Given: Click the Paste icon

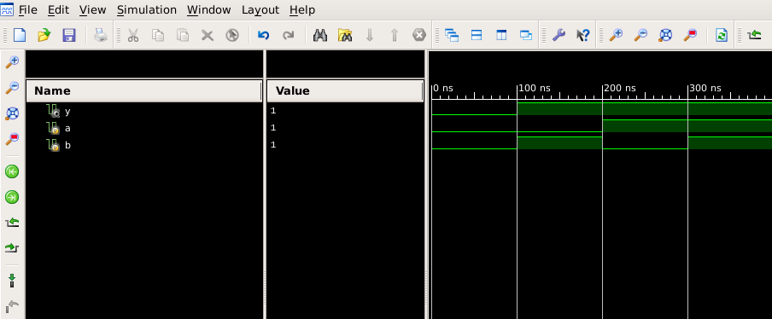Looking at the screenshot, I should 183,35.
